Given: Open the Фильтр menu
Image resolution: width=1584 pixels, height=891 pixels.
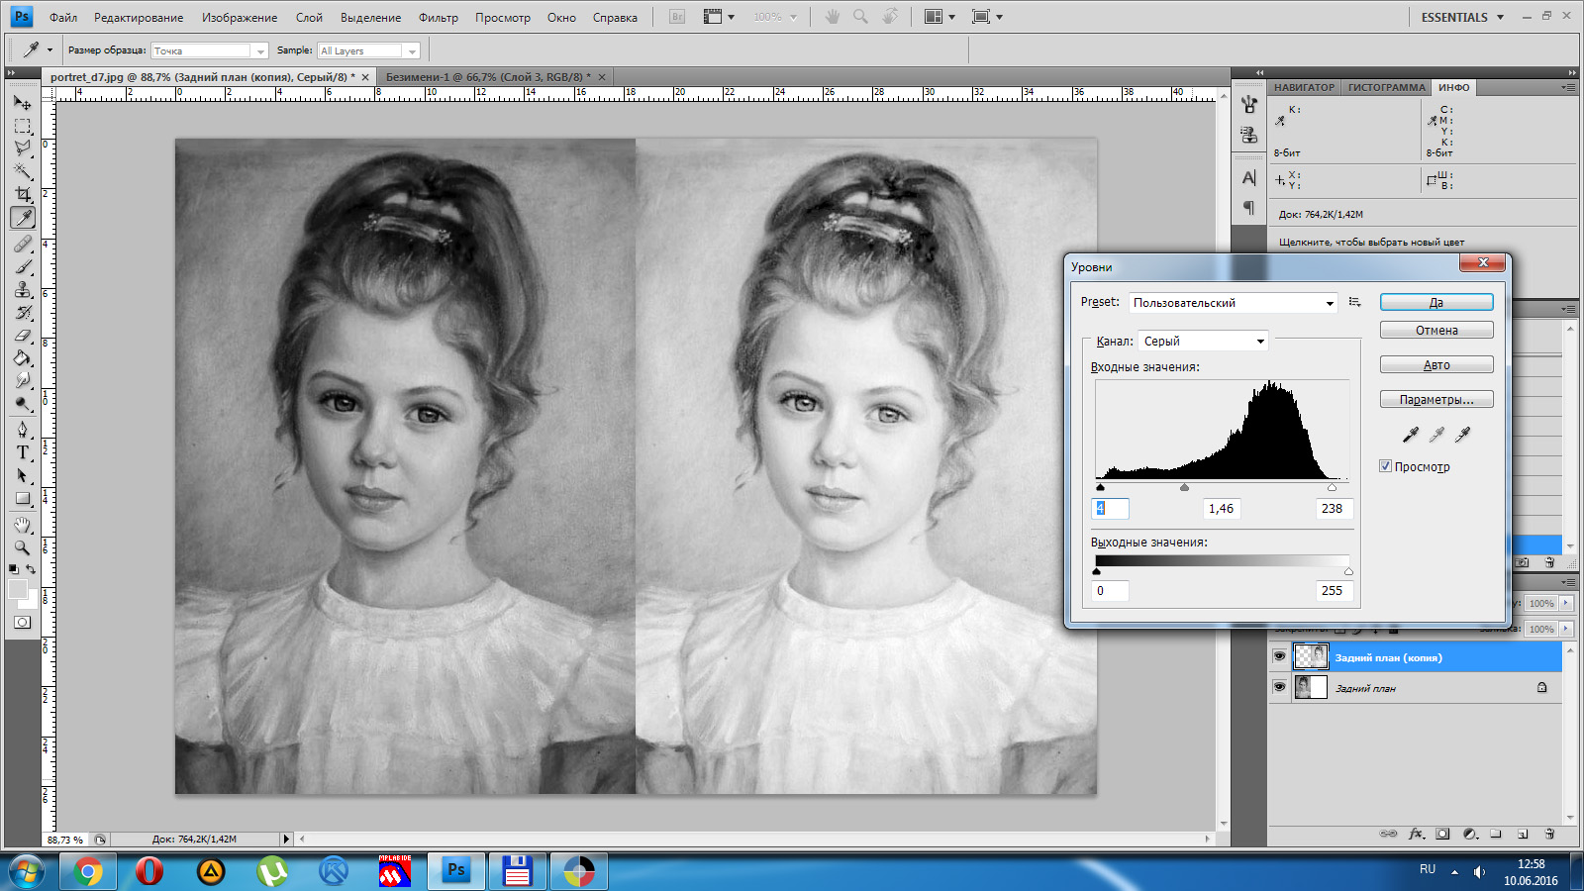Looking at the screenshot, I should 438,17.
